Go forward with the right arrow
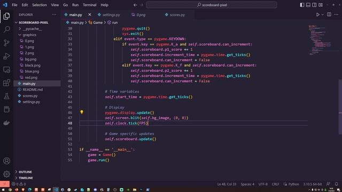 [142, 5]
